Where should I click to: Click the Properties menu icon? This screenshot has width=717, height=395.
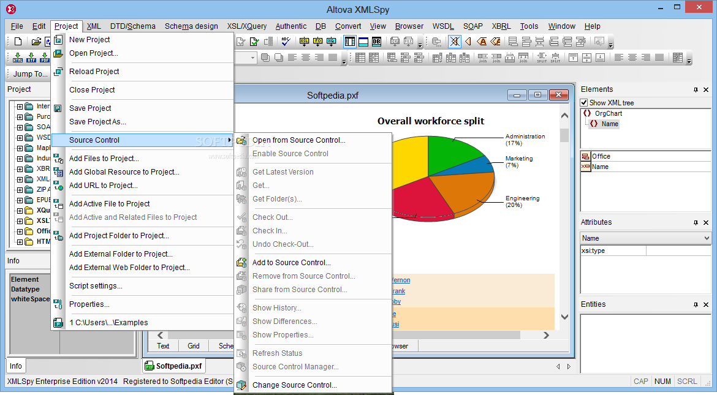58,304
